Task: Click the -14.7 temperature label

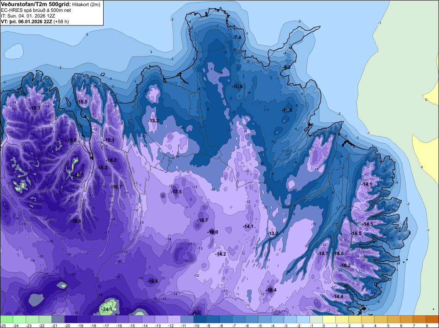Action: tap(323, 253)
